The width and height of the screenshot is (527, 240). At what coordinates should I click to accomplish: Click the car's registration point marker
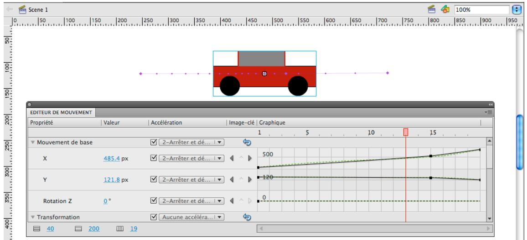(264, 74)
